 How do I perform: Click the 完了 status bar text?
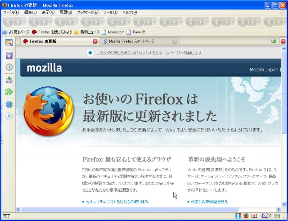7,216
